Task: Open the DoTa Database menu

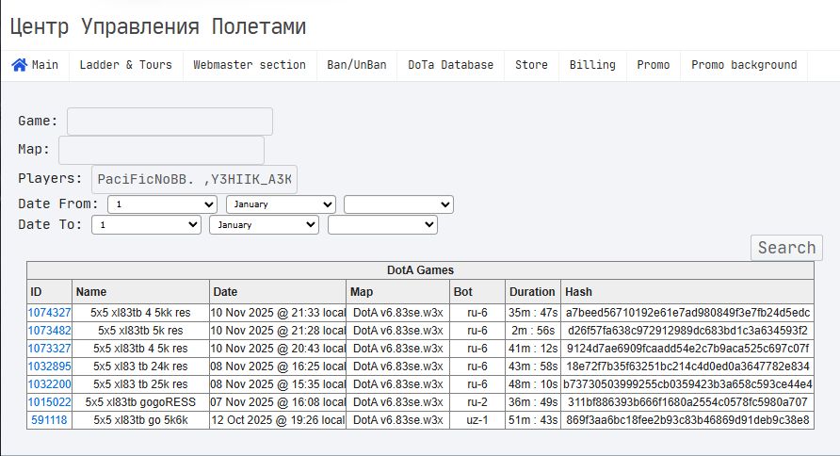Action: [450, 65]
